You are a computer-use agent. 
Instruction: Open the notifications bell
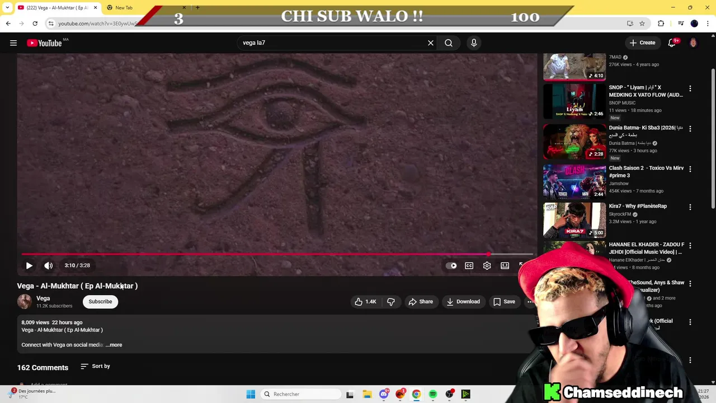(672, 43)
